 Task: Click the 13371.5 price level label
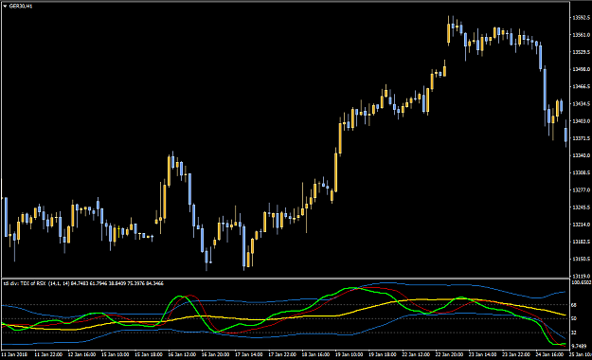[x=581, y=138]
